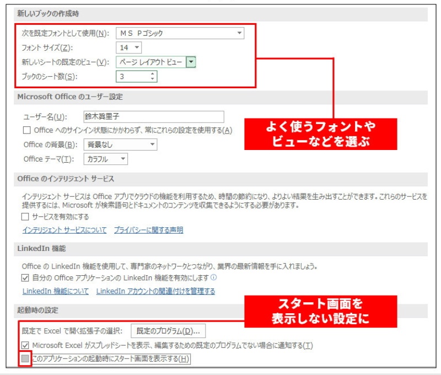
Task: Open the プライバシーに関する声明 link
Action: tap(148, 231)
